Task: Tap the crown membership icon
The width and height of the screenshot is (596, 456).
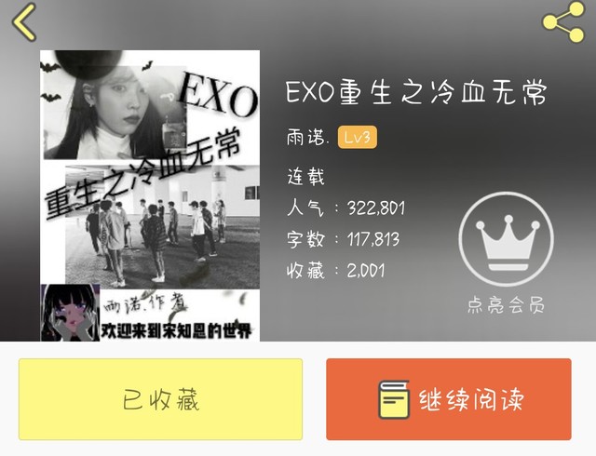Action: click(506, 238)
